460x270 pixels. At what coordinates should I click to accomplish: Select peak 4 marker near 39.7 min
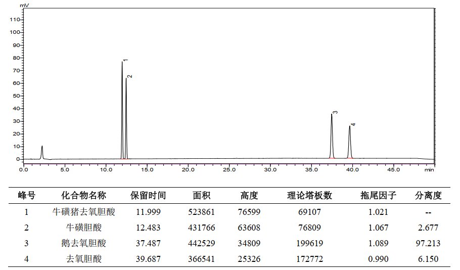coord(353,124)
